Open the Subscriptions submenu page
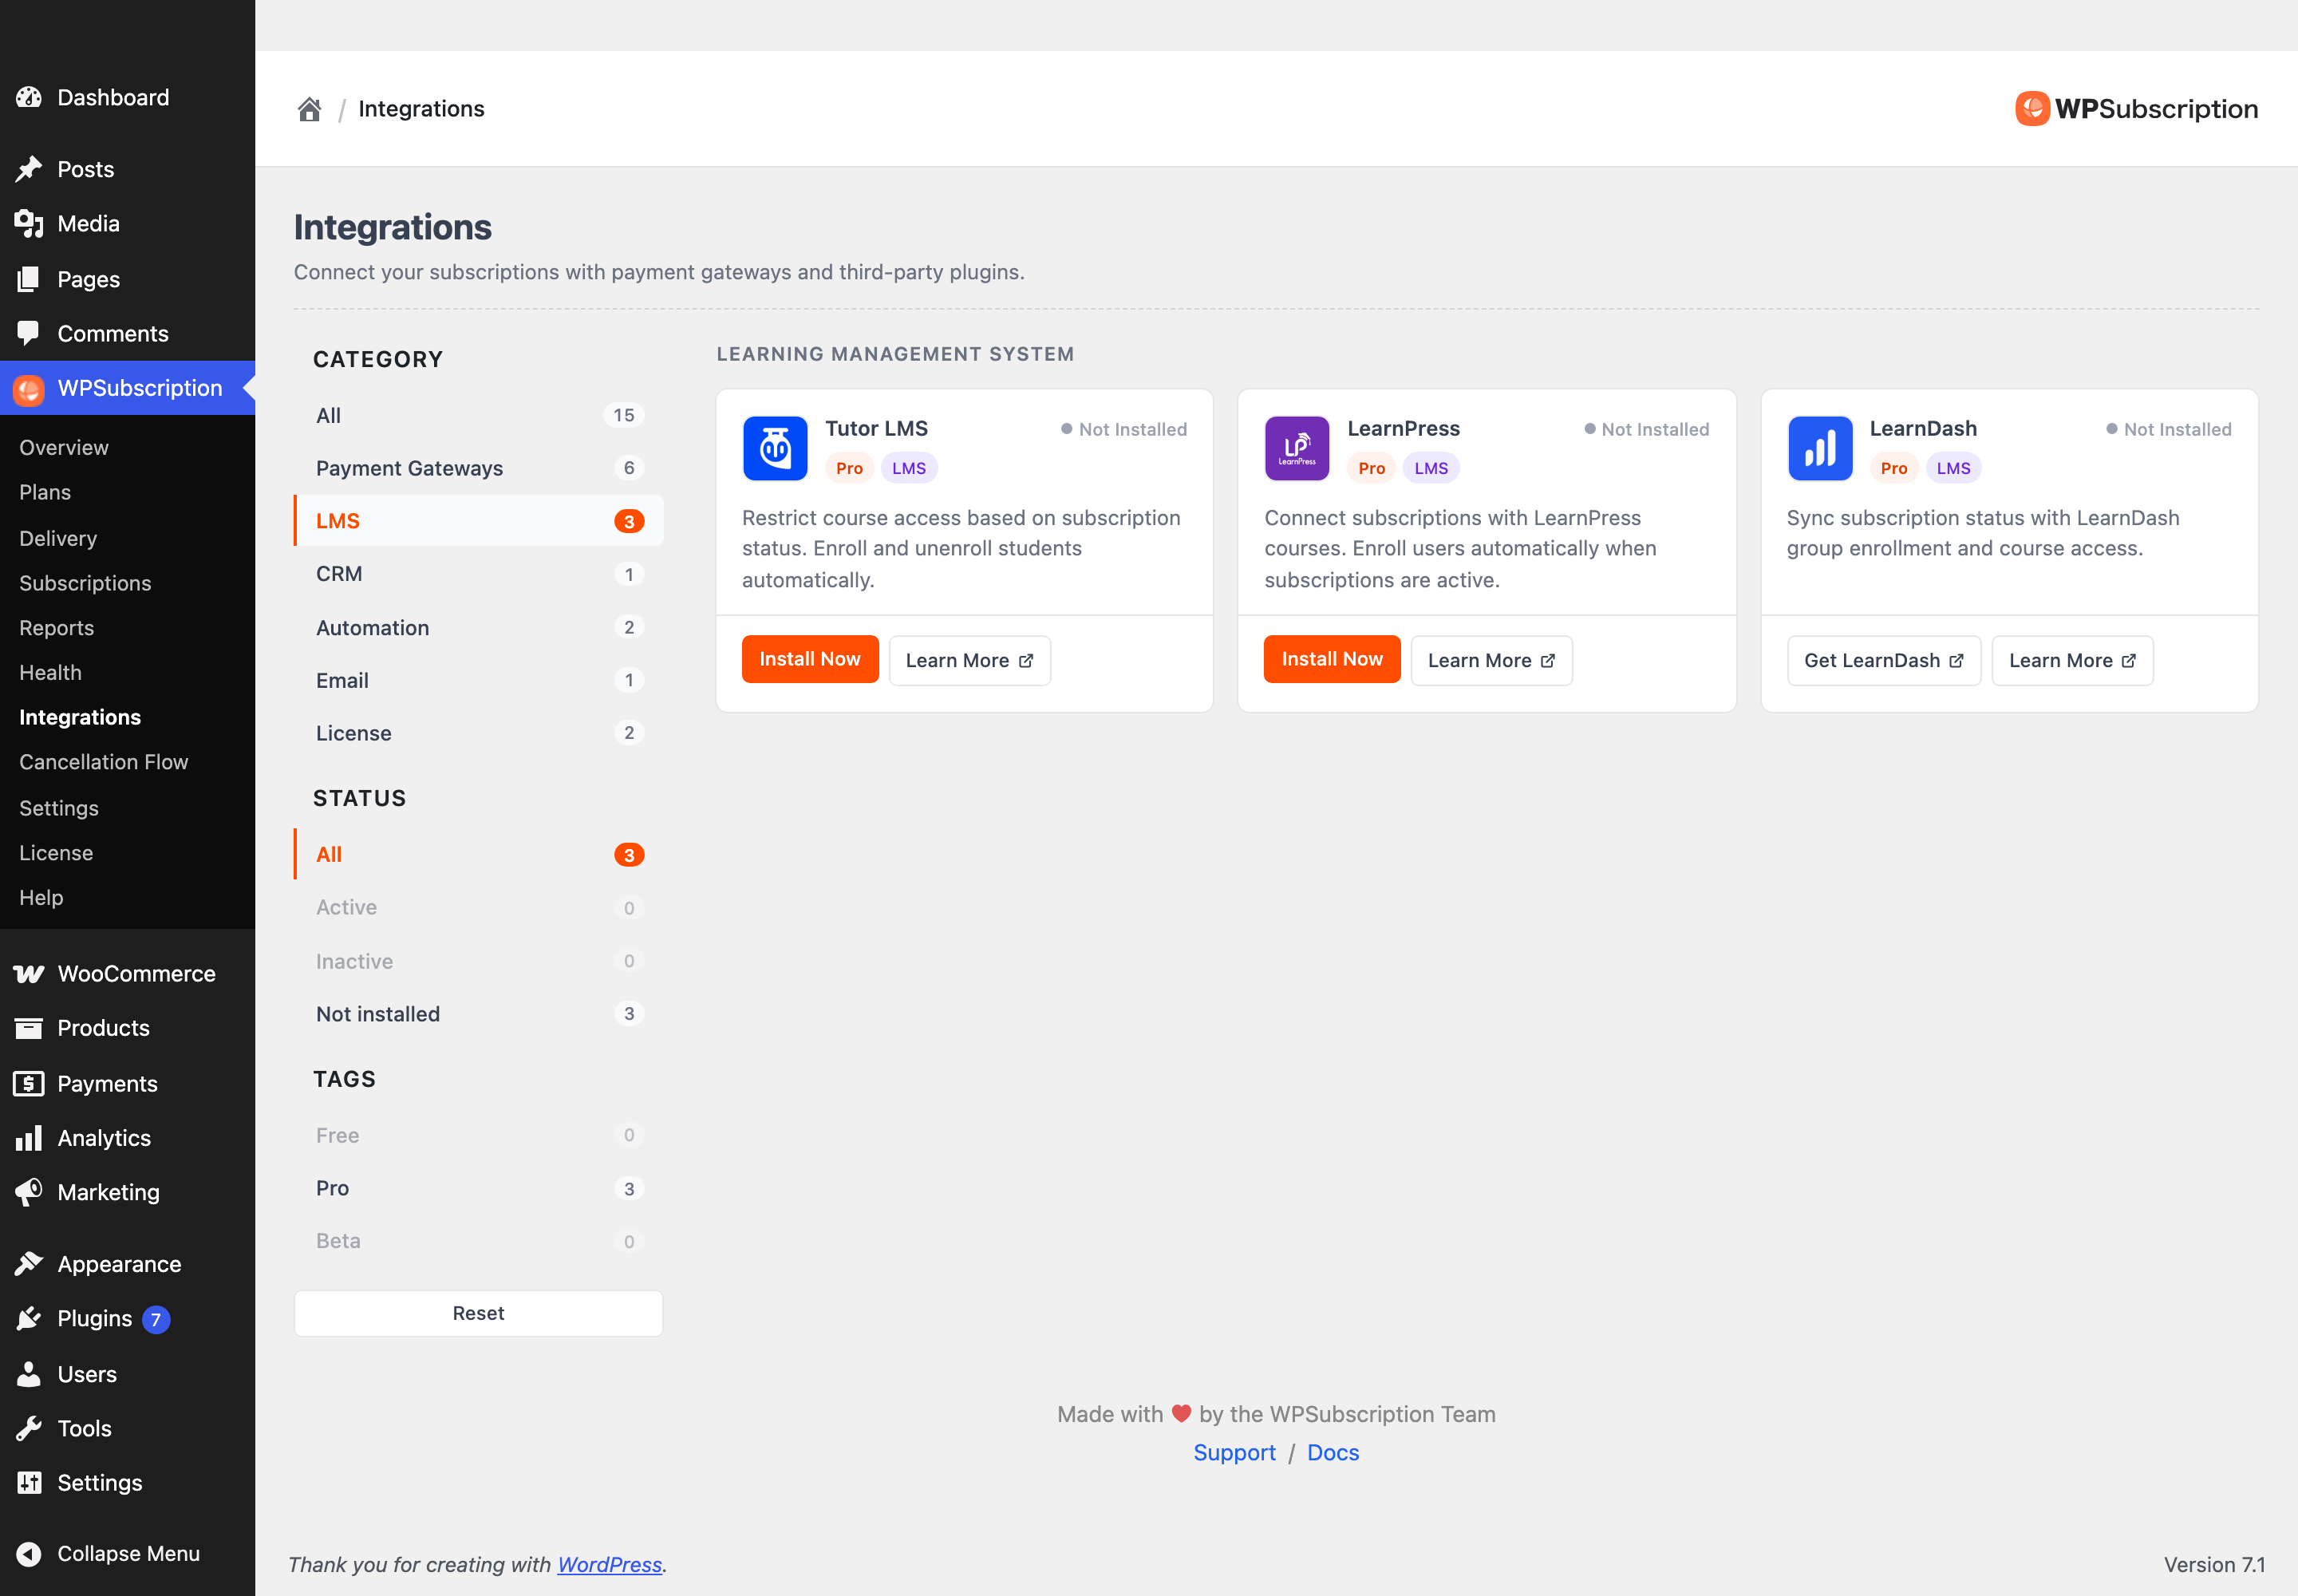The image size is (2298, 1596). [85, 583]
